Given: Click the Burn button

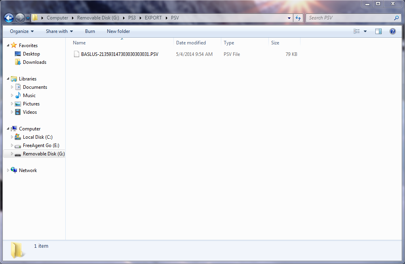Looking at the screenshot, I should (x=90, y=31).
